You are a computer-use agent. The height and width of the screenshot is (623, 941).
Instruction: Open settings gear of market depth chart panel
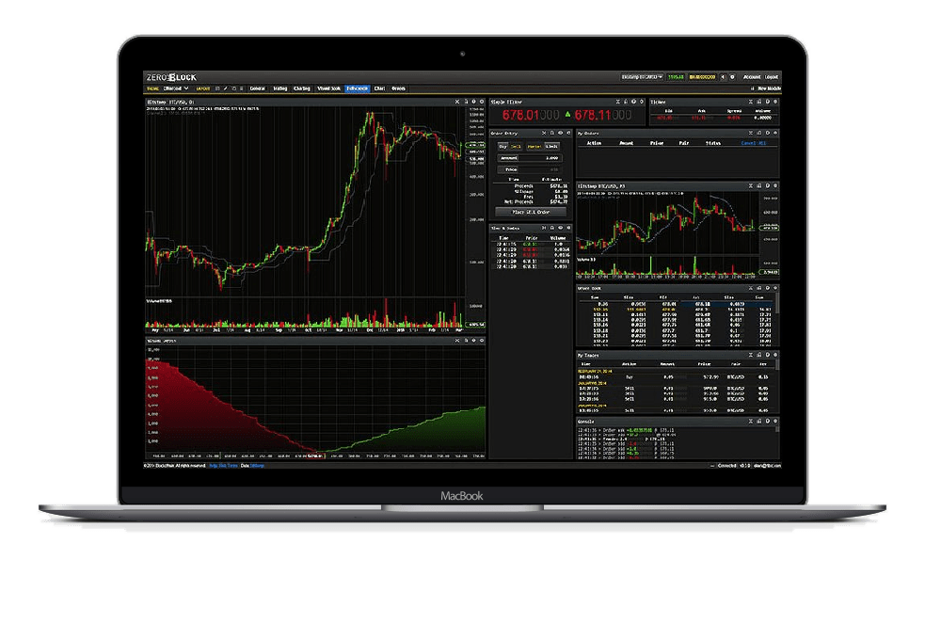tap(481, 341)
